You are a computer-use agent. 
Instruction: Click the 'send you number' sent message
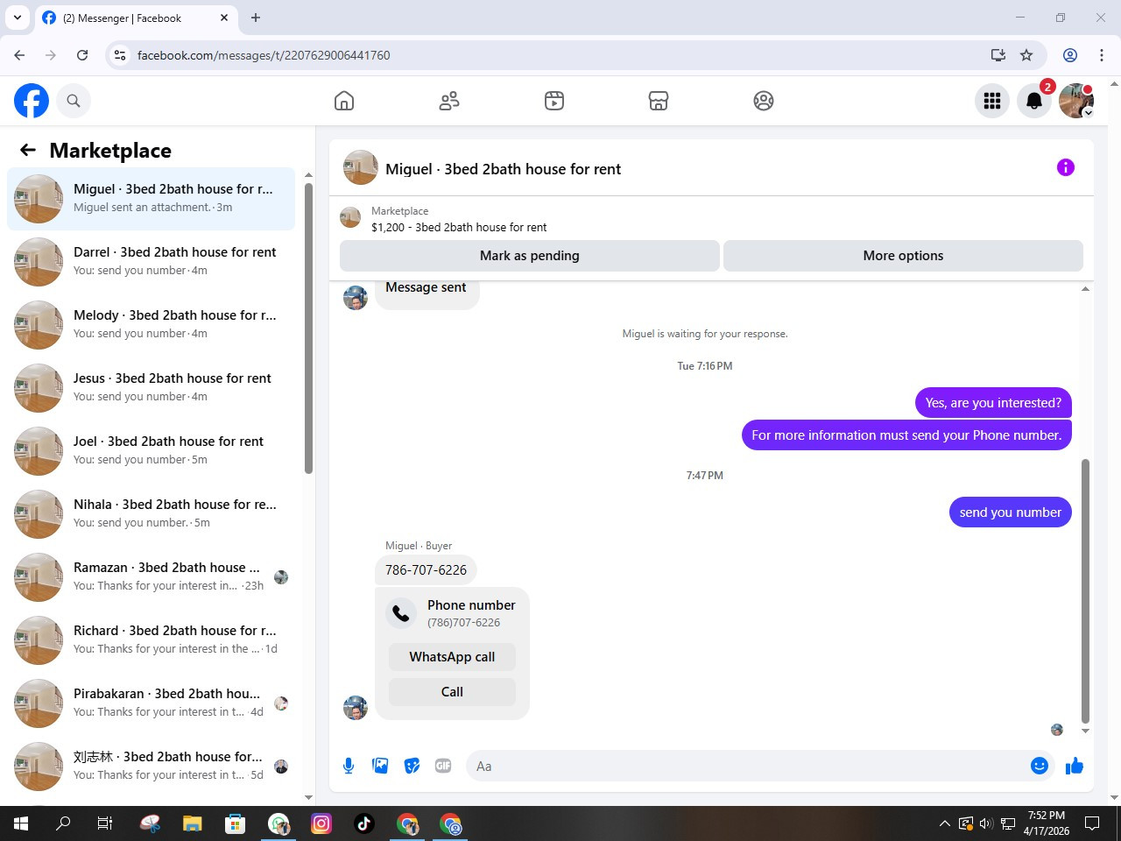[x=1010, y=512]
